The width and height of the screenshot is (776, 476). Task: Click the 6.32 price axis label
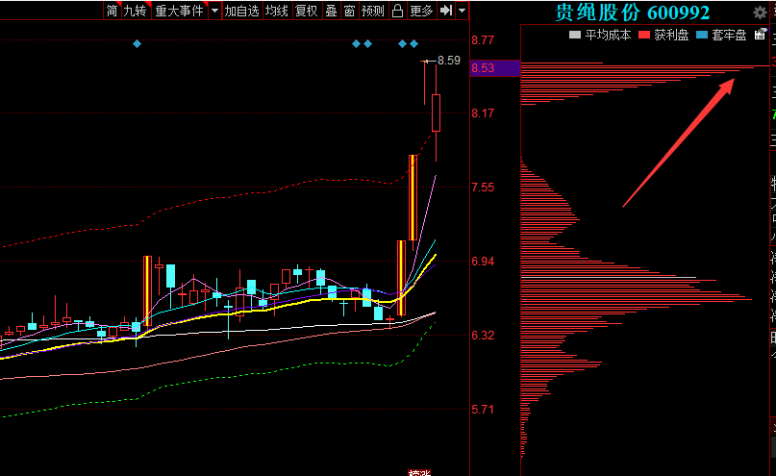(483, 336)
